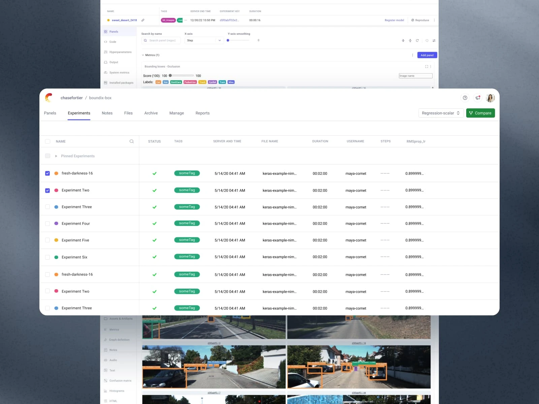
Task: Click the panel settings sliders icon in background window
Action: (434, 40)
